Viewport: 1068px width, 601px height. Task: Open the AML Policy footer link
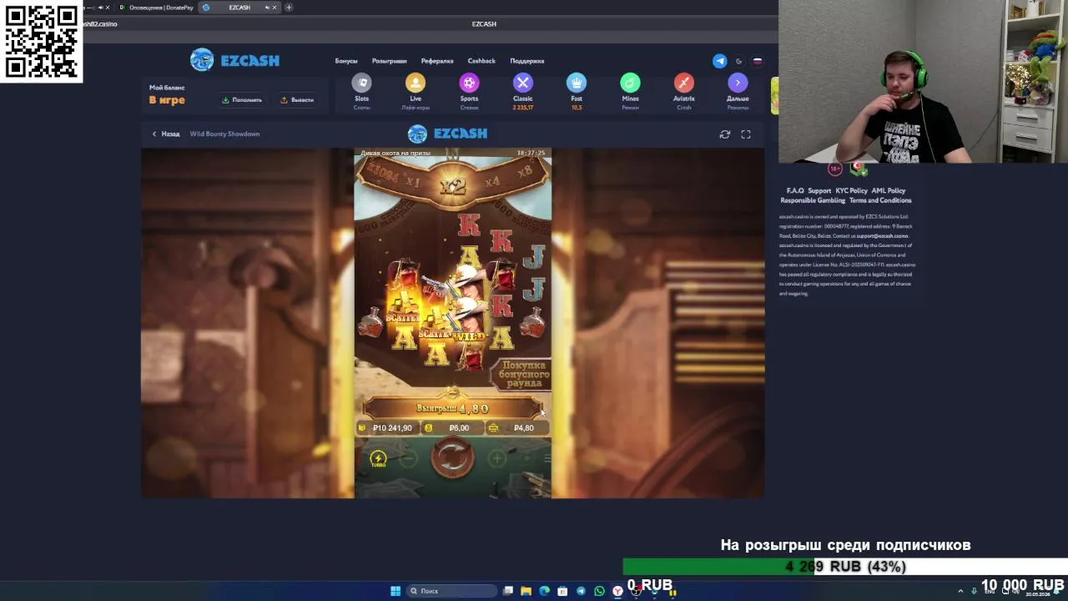tap(888, 190)
